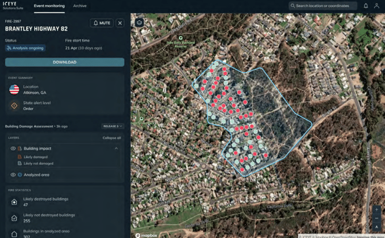385x238 pixels.
Task: Hide the Building impact layer
Action: [x=13, y=148]
